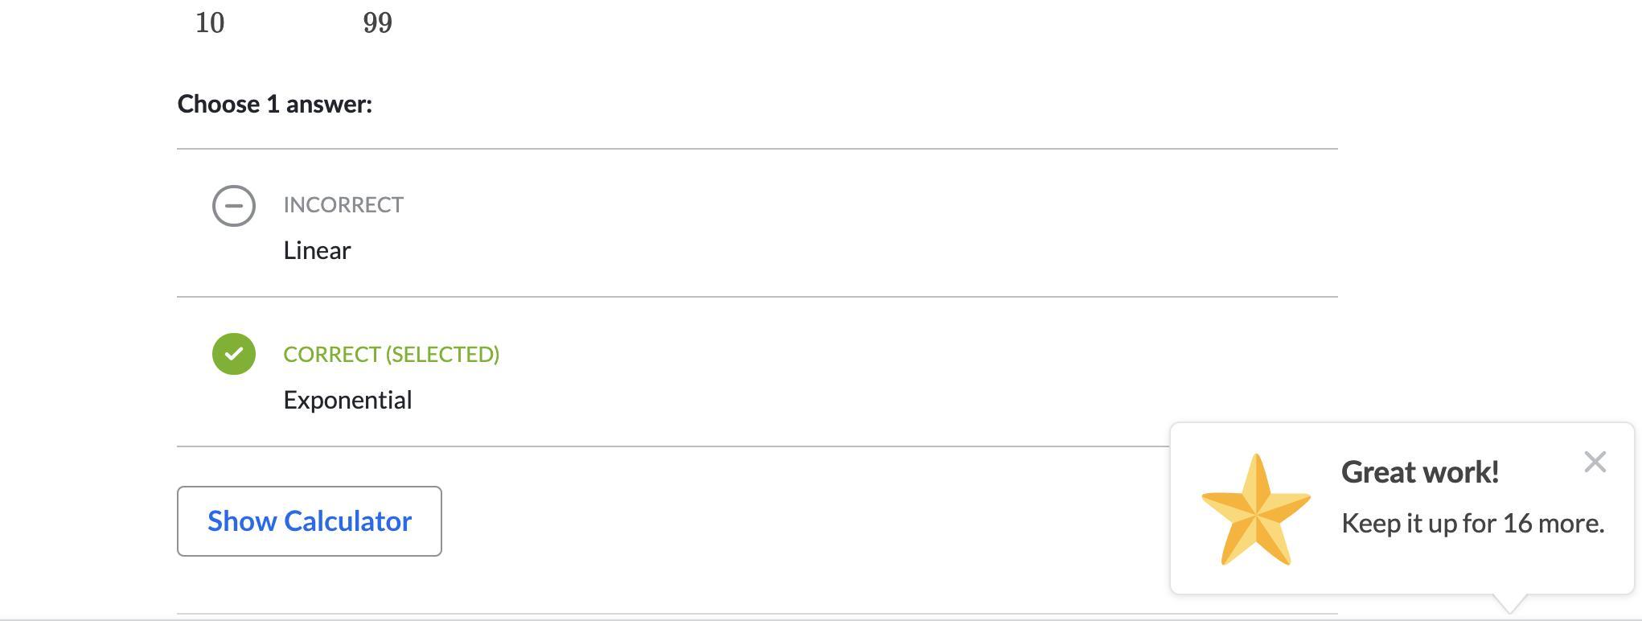
Task: Click the Great work! heading
Action: click(x=1419, y=472)
